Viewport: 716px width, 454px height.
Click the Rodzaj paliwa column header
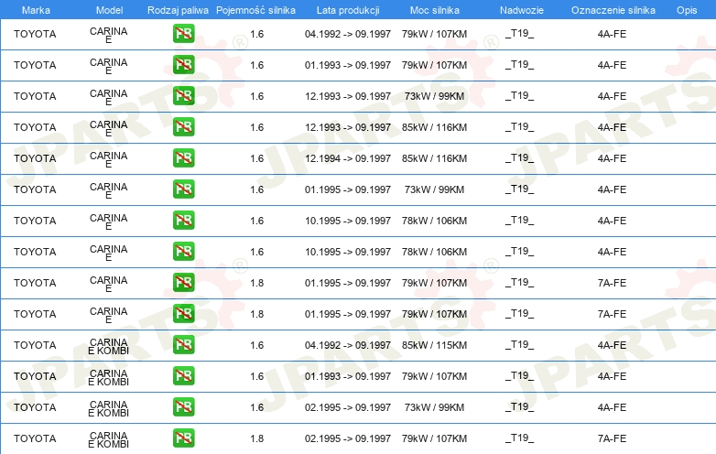pyautogui.click(x=178, y=10)
